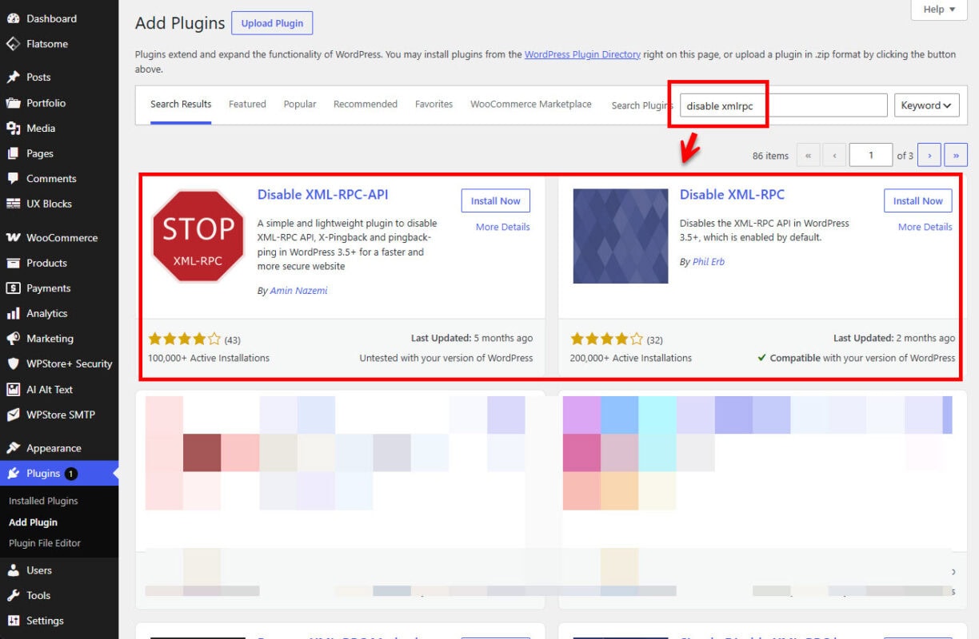Click the WPStore SMTP icon
979x639 pixels.
[13, 415]
